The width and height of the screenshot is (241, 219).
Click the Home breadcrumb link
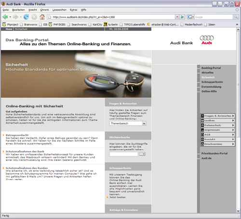[9, 29]
